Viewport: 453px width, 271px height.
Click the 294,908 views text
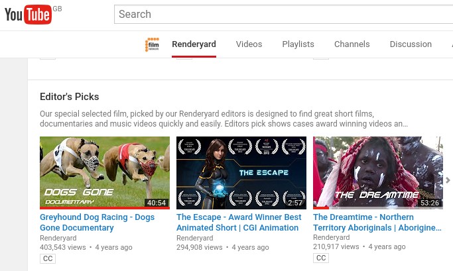(x=200, y=247)
